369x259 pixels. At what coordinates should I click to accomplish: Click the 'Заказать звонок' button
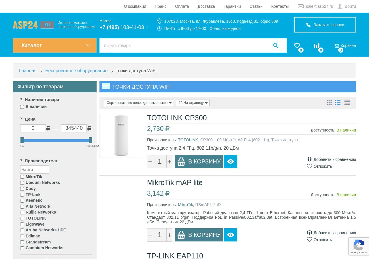pyautogui.click(x=325, y=25)
